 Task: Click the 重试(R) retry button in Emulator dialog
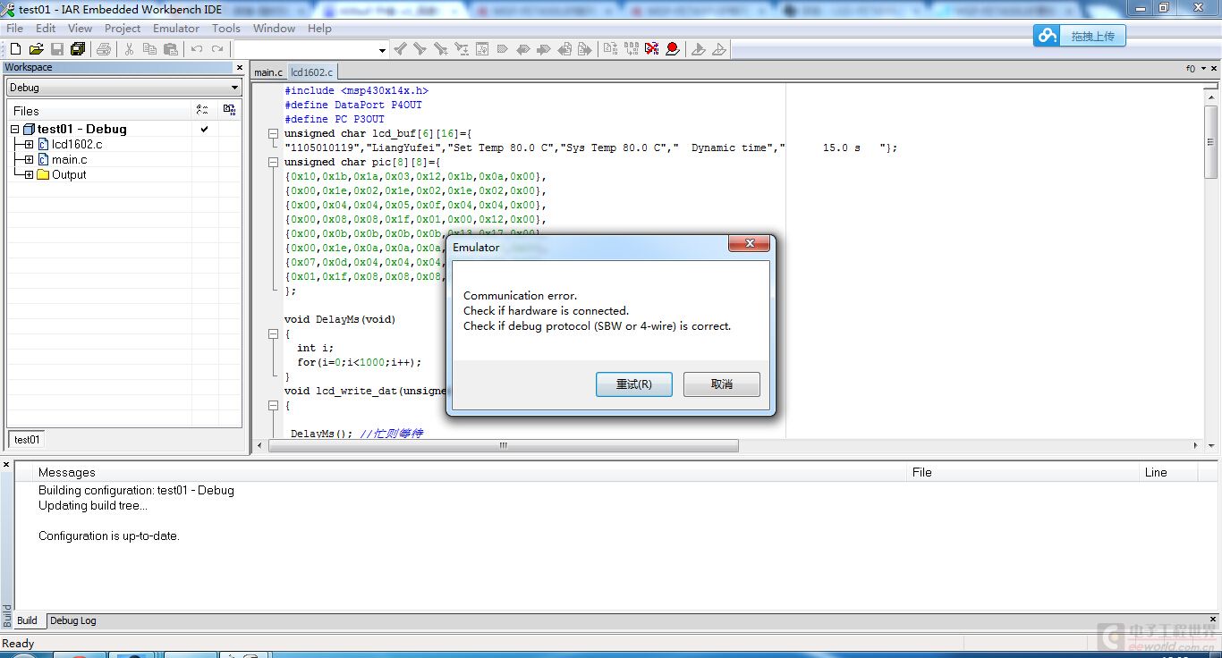click(x=633, y=384)
